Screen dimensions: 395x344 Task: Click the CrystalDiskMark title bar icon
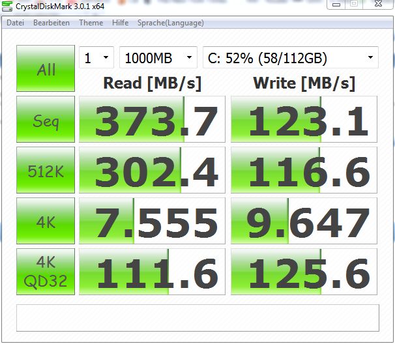(7, 6)
